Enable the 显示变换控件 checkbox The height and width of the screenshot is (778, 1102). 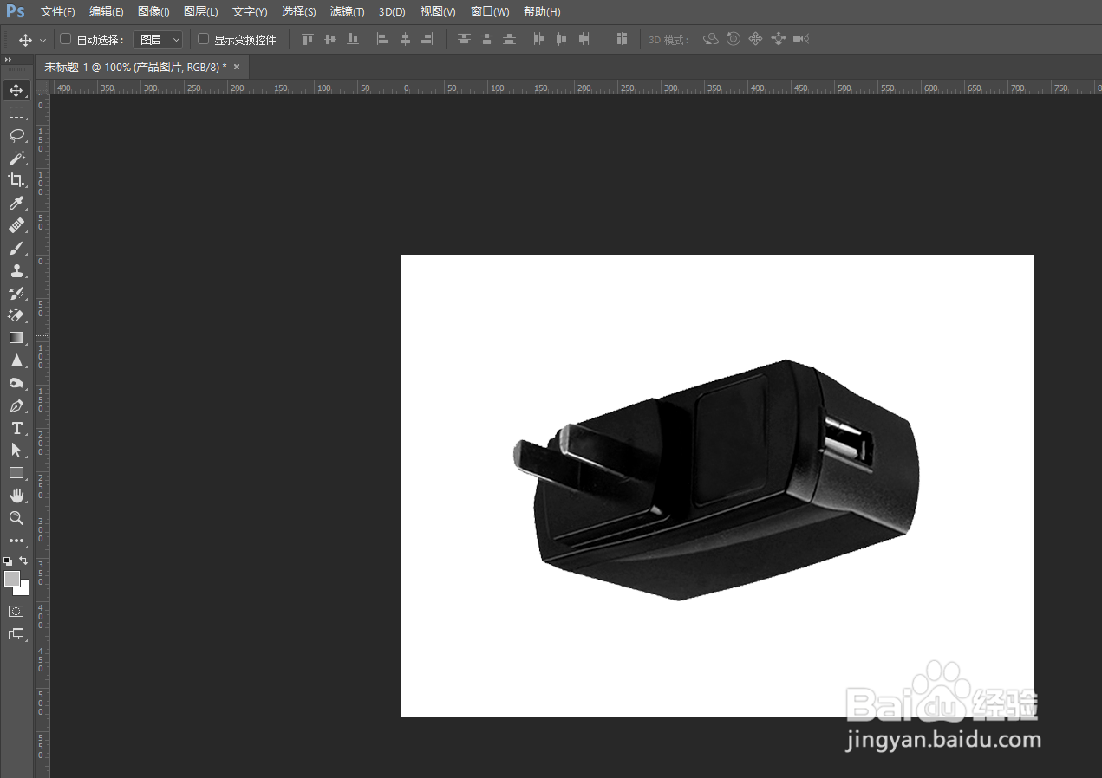click(203, 39)
